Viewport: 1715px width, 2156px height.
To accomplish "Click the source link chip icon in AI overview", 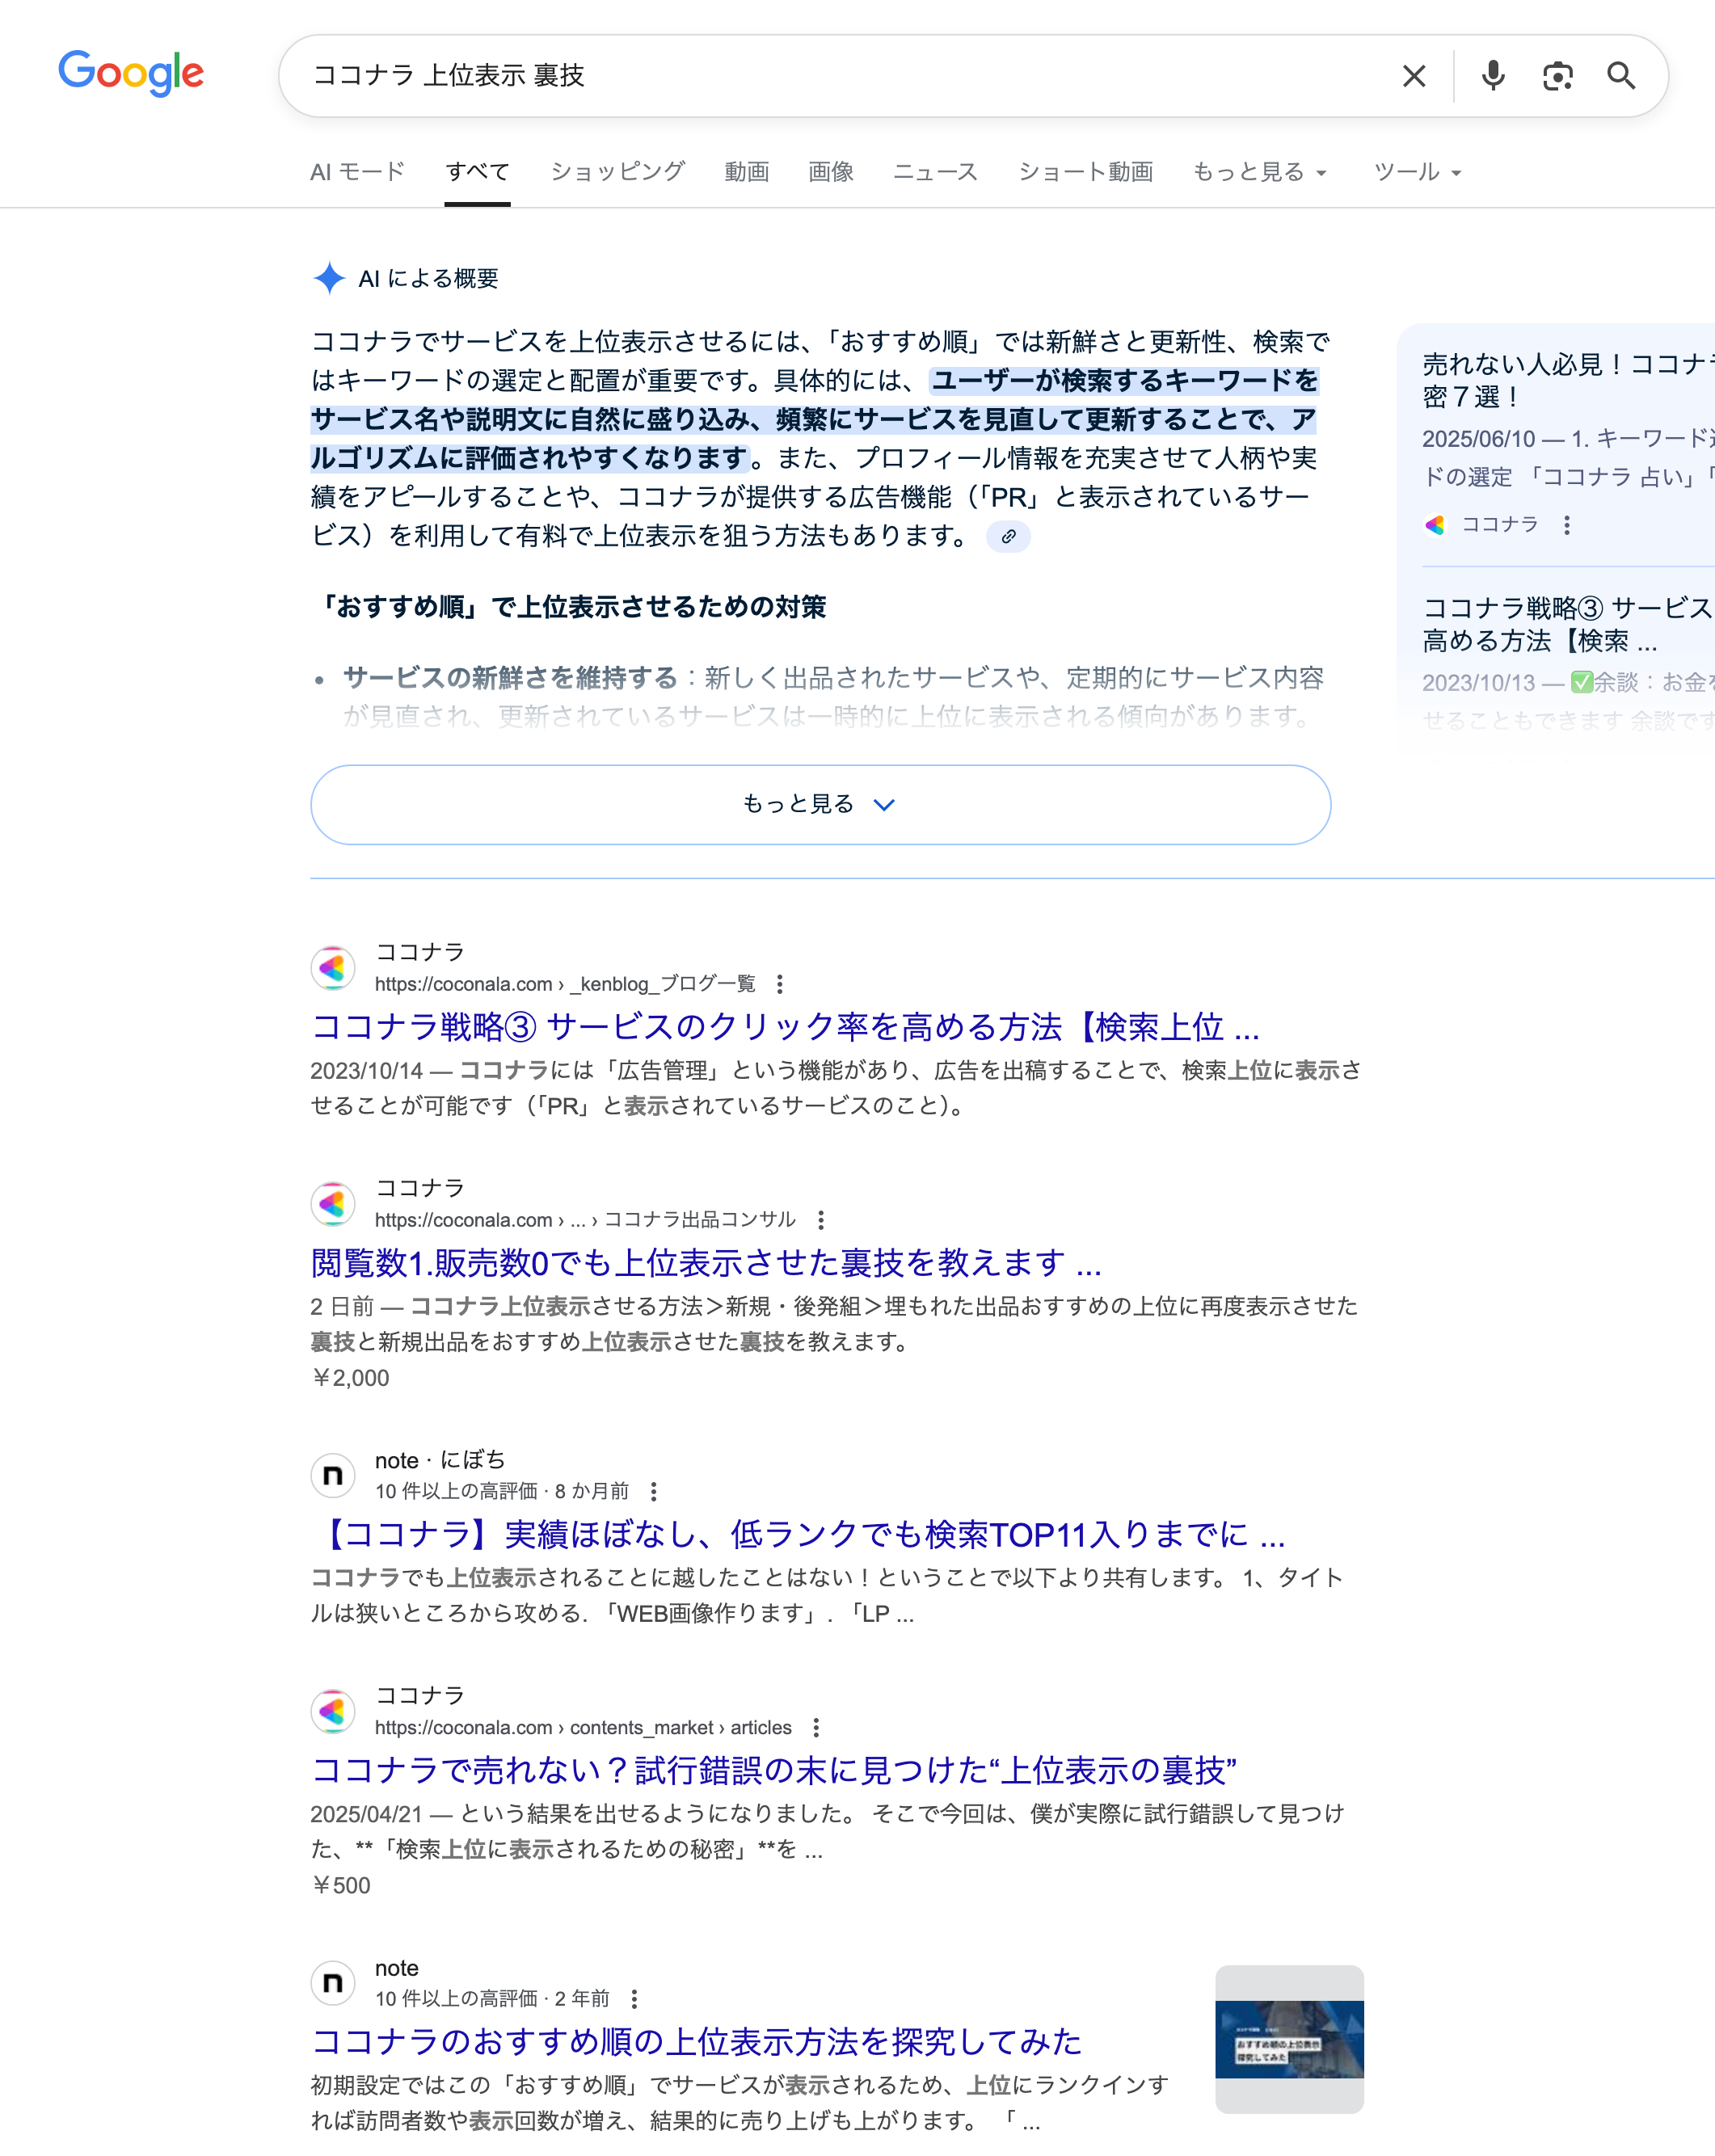I will 1008,537.
